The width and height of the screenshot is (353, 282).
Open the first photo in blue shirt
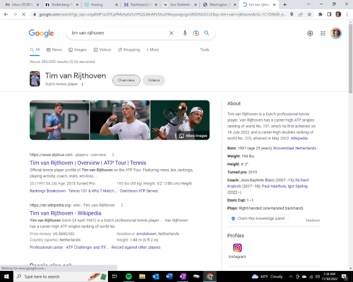(x=59, y=120)
